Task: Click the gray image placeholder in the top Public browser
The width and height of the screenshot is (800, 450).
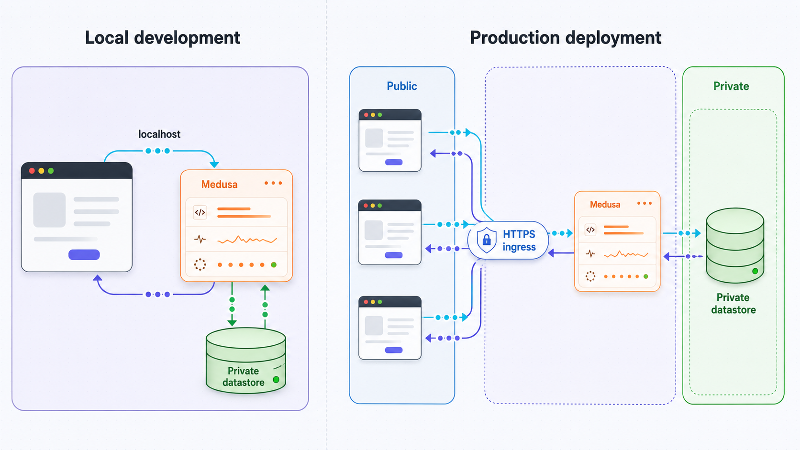Action: [374, 138]
